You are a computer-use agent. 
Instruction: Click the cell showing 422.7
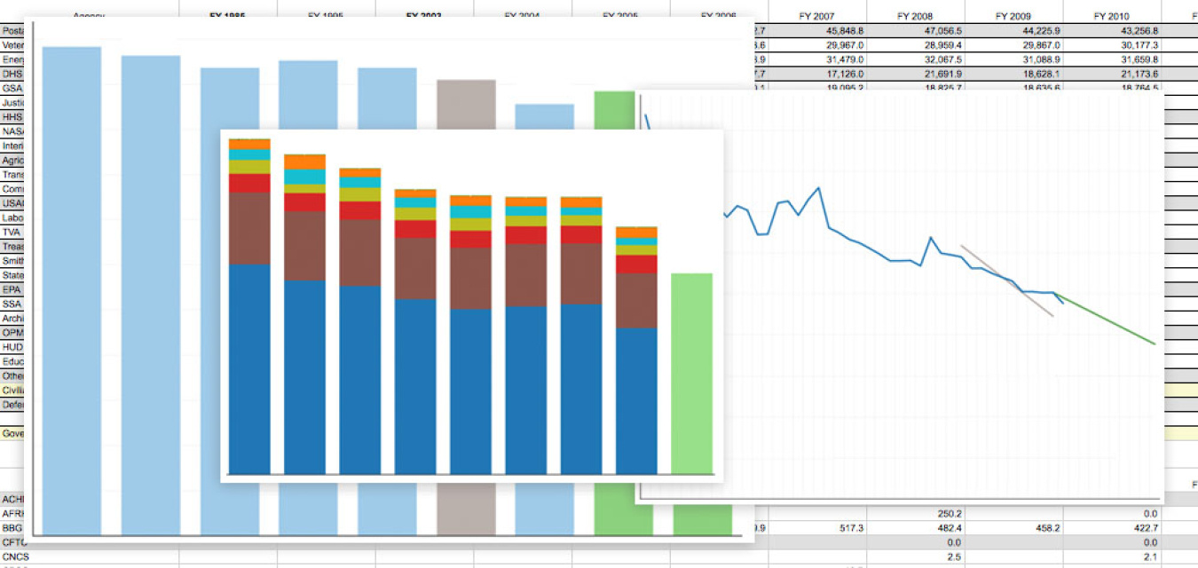1112,528
